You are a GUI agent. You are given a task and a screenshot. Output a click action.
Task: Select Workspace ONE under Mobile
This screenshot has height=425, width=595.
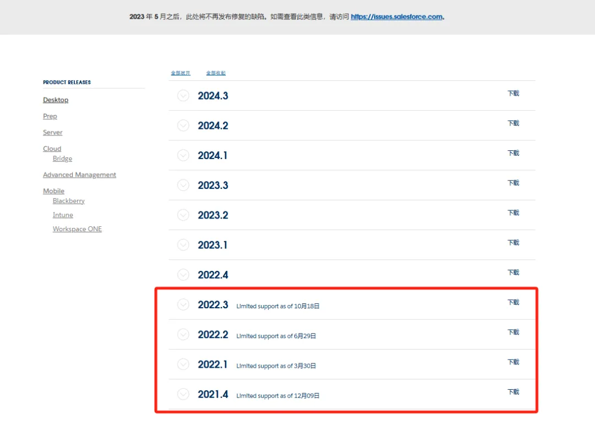pos(77,229)
